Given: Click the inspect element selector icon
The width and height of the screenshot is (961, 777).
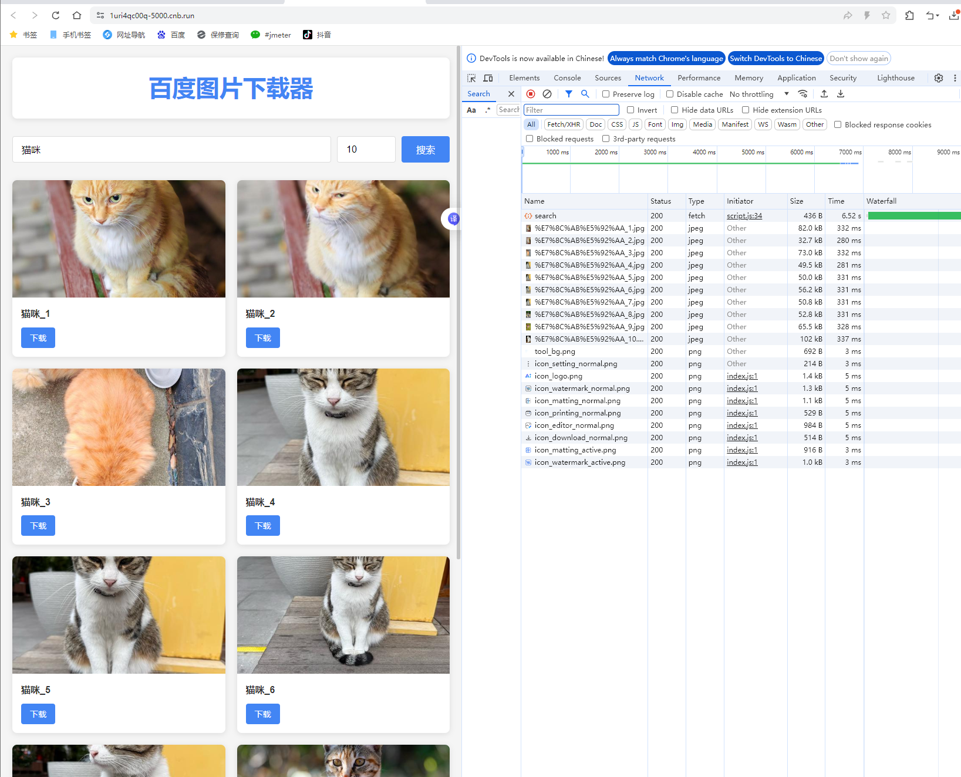Looking at the screenshot, I should (471, 78).
